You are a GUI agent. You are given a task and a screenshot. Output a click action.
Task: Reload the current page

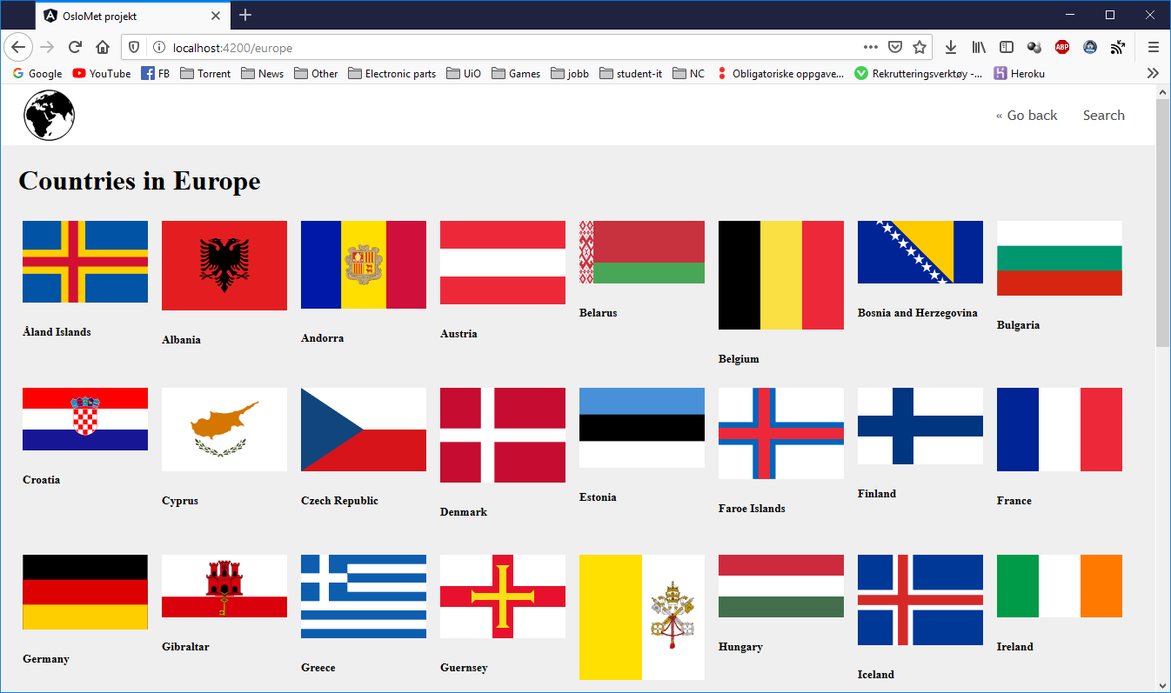click(75, 47)
